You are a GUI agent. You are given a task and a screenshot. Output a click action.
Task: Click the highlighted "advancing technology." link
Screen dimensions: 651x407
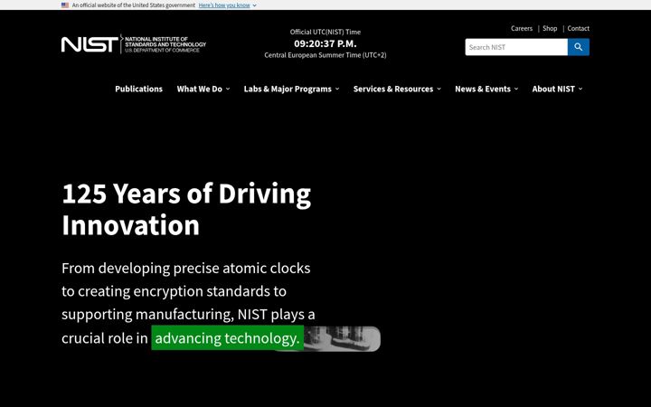(228, 338)
